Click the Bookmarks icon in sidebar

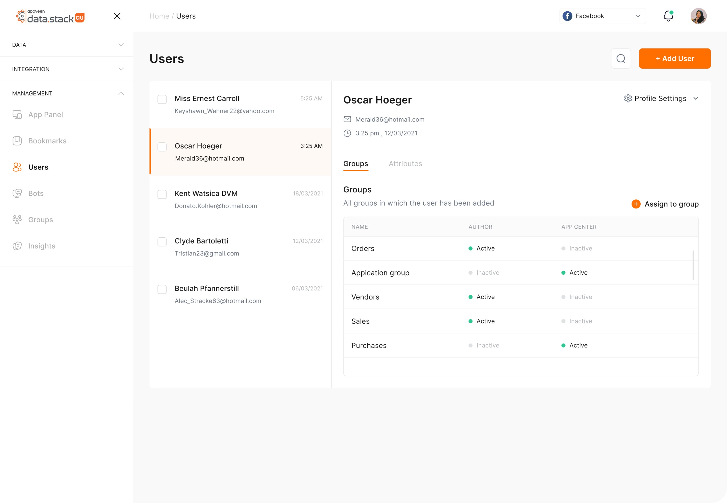(16, 141)
